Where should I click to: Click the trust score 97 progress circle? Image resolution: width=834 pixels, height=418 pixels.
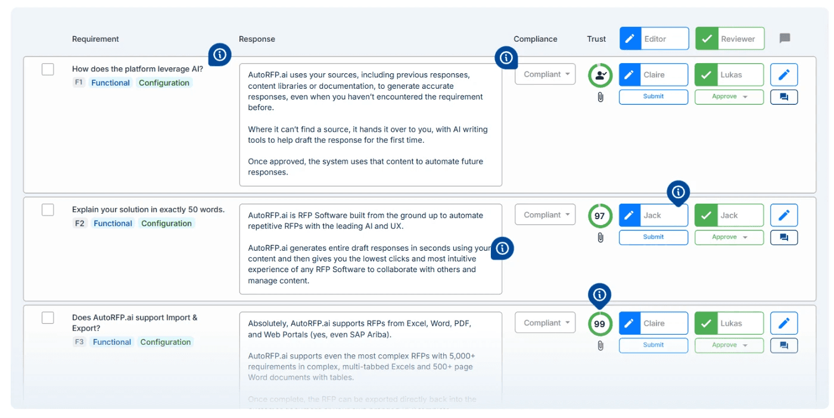coord(600,216)
